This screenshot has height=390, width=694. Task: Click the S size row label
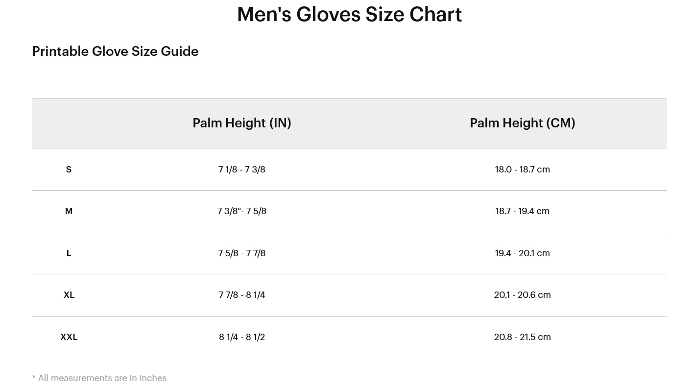69,170
